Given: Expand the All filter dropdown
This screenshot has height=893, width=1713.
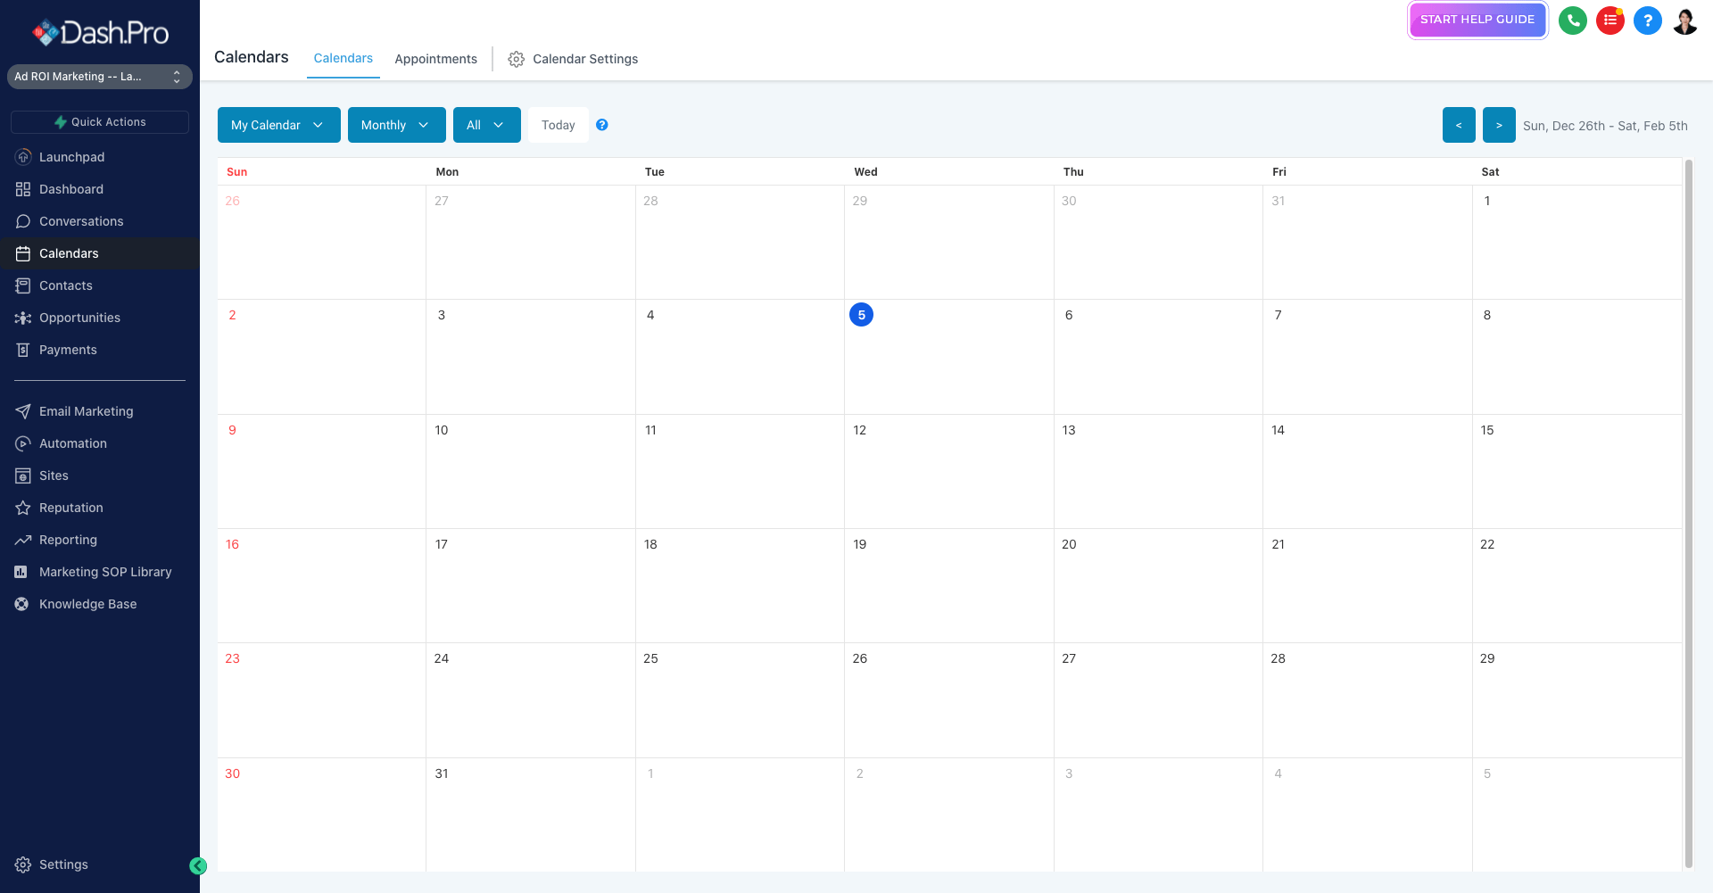Looking at the screenshot, I should click(x=486, y=125).
